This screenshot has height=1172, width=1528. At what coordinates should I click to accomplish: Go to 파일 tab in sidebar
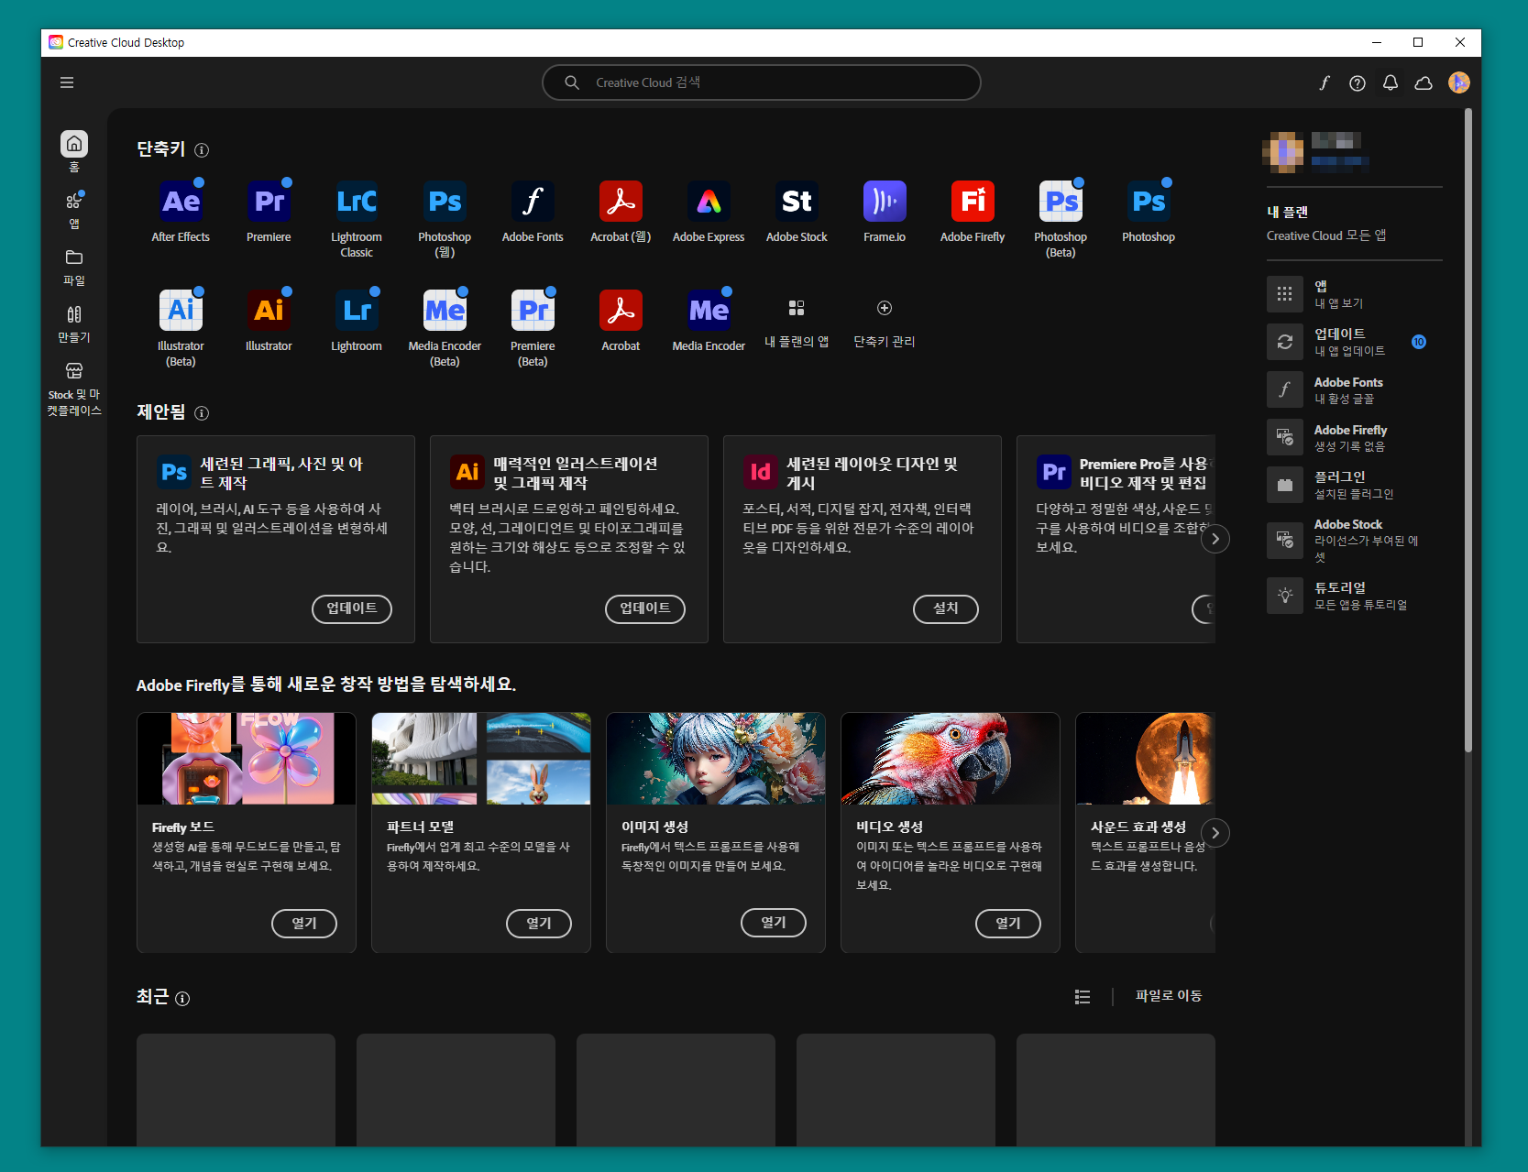pyautogui.click(x=74, y=267)
